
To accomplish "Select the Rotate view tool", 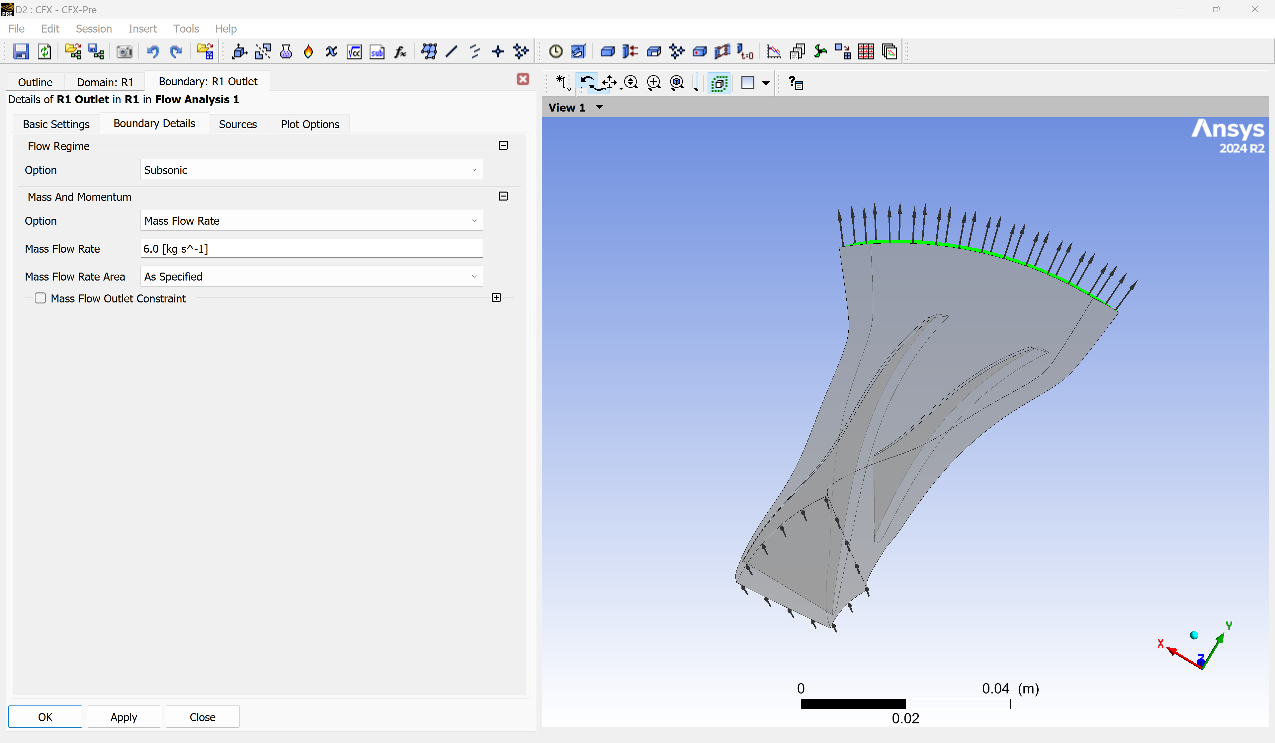I will (587, 82).
